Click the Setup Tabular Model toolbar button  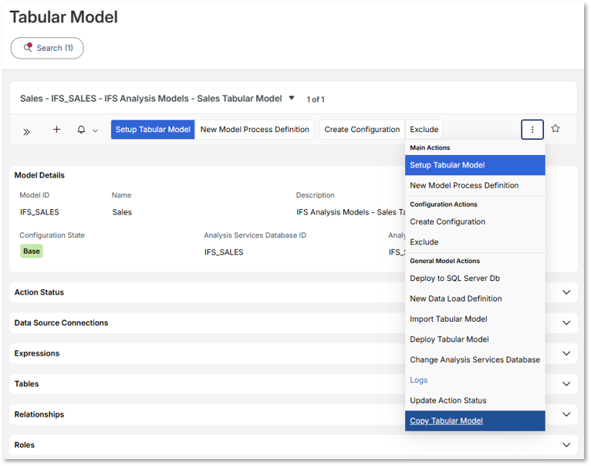pyautogui.click(x=153, y=130)
